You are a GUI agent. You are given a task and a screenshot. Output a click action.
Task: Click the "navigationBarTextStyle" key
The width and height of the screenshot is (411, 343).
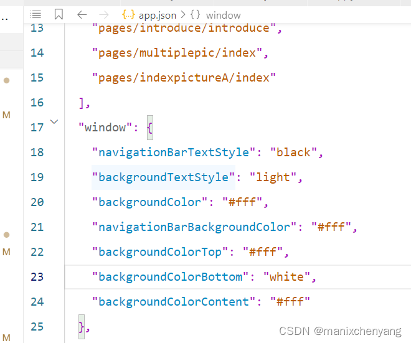174,153
